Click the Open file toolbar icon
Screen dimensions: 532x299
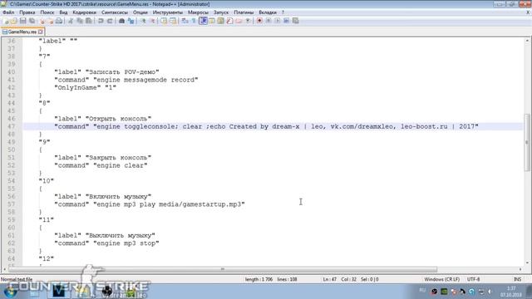tap(13, 21)
